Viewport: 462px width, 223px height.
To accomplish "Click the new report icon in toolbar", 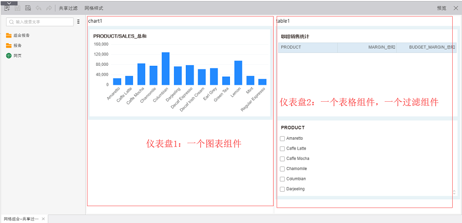I will (8, 8).
